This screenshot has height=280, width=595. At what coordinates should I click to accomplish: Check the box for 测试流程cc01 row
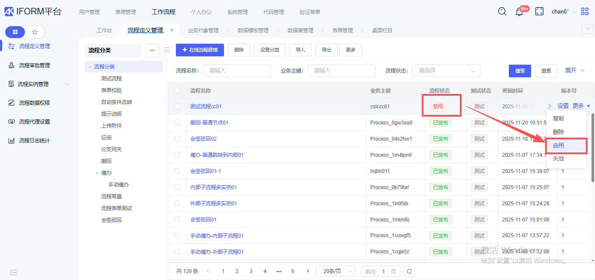[177, 106]
